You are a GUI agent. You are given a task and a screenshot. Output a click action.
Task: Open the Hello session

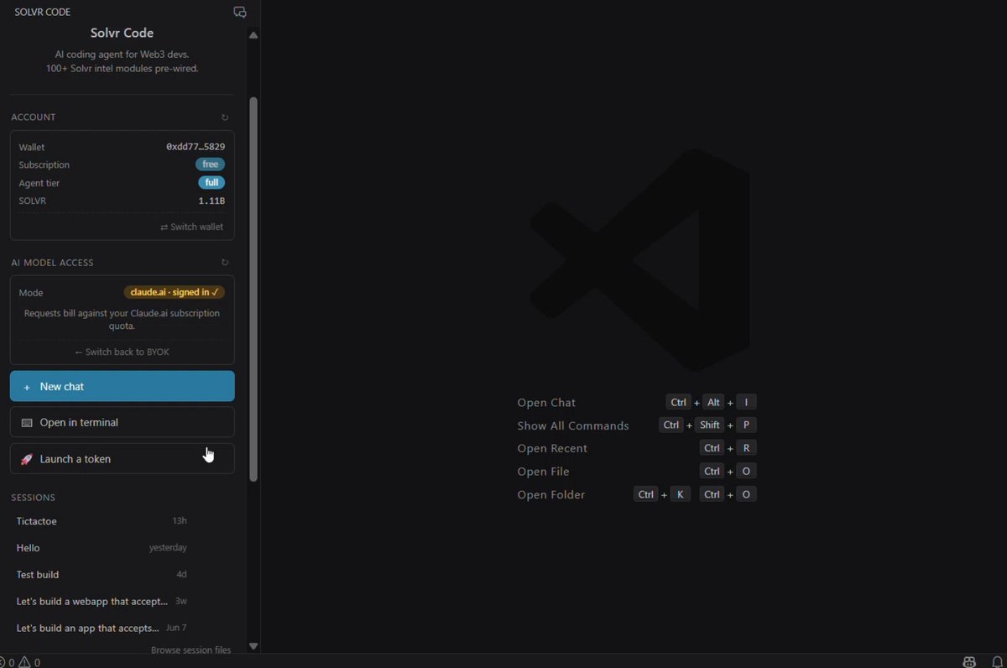click(102, 548)
